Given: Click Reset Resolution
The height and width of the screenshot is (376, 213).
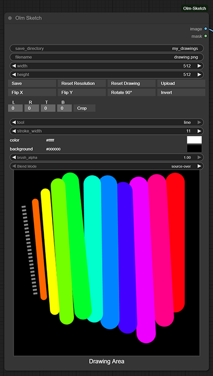Looking at the screenshot, I should point(82,84).
